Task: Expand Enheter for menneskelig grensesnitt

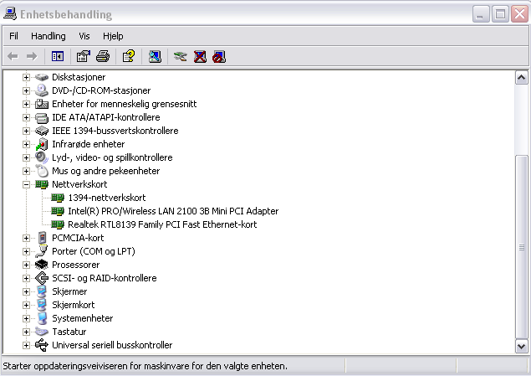Action: pyautogui.click(x=26, y=104)
